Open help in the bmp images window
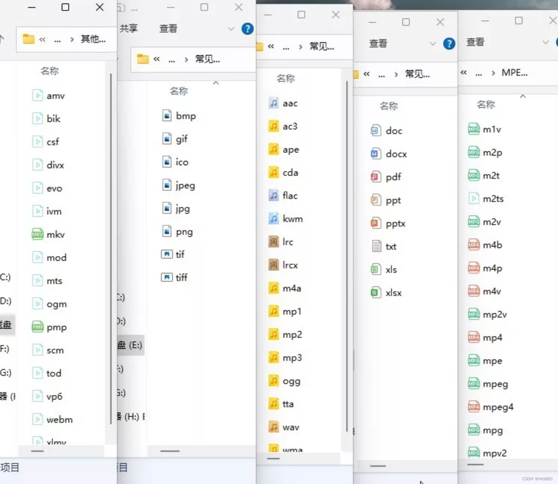The width and height of the screenshot is (558, 484). pos(247,29)
